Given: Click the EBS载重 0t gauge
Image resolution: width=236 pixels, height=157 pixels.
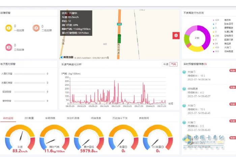Looking at the screenshot, I should coord(158,138).
